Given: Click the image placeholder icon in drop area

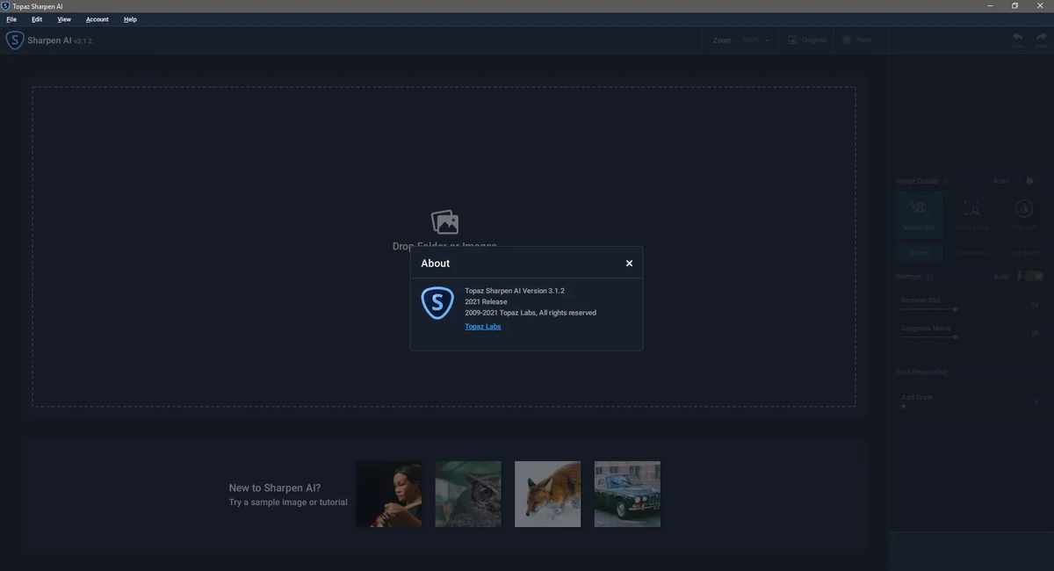Looking at the screenshot, I should 444,221.
